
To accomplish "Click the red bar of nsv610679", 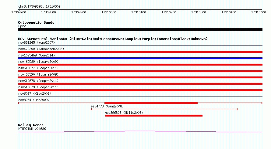I will click(x=140, y=90).
